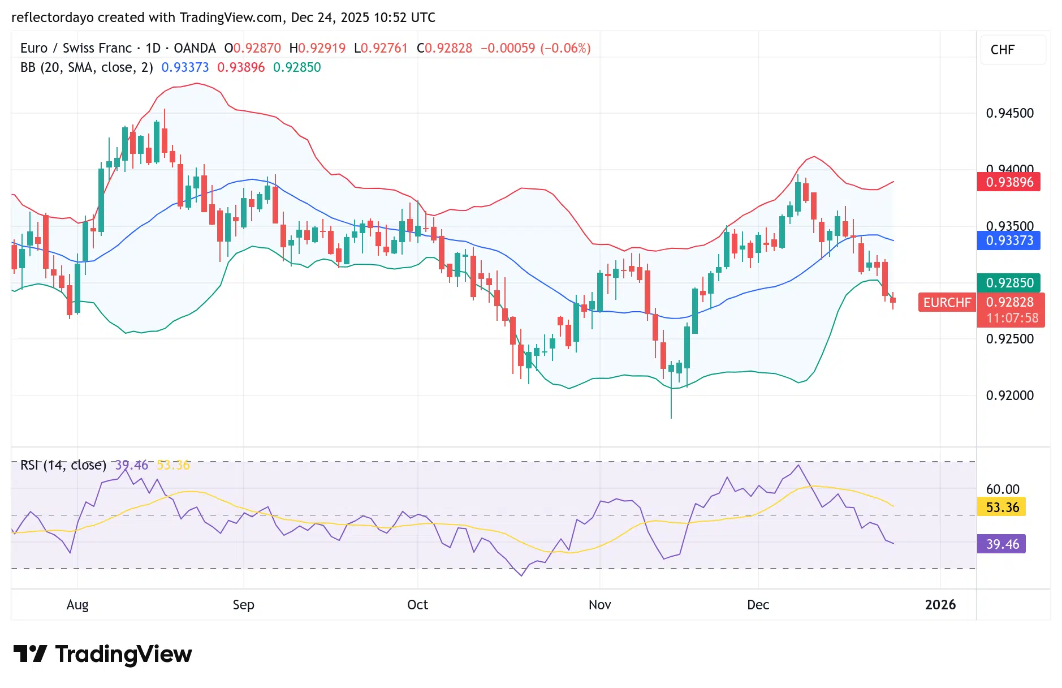
Task: Click the TradingView logo icon
Action: tap(29, 654)
